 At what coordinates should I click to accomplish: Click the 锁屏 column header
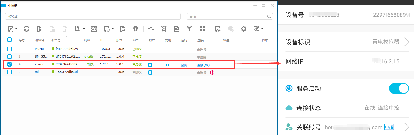click(152, 40)
